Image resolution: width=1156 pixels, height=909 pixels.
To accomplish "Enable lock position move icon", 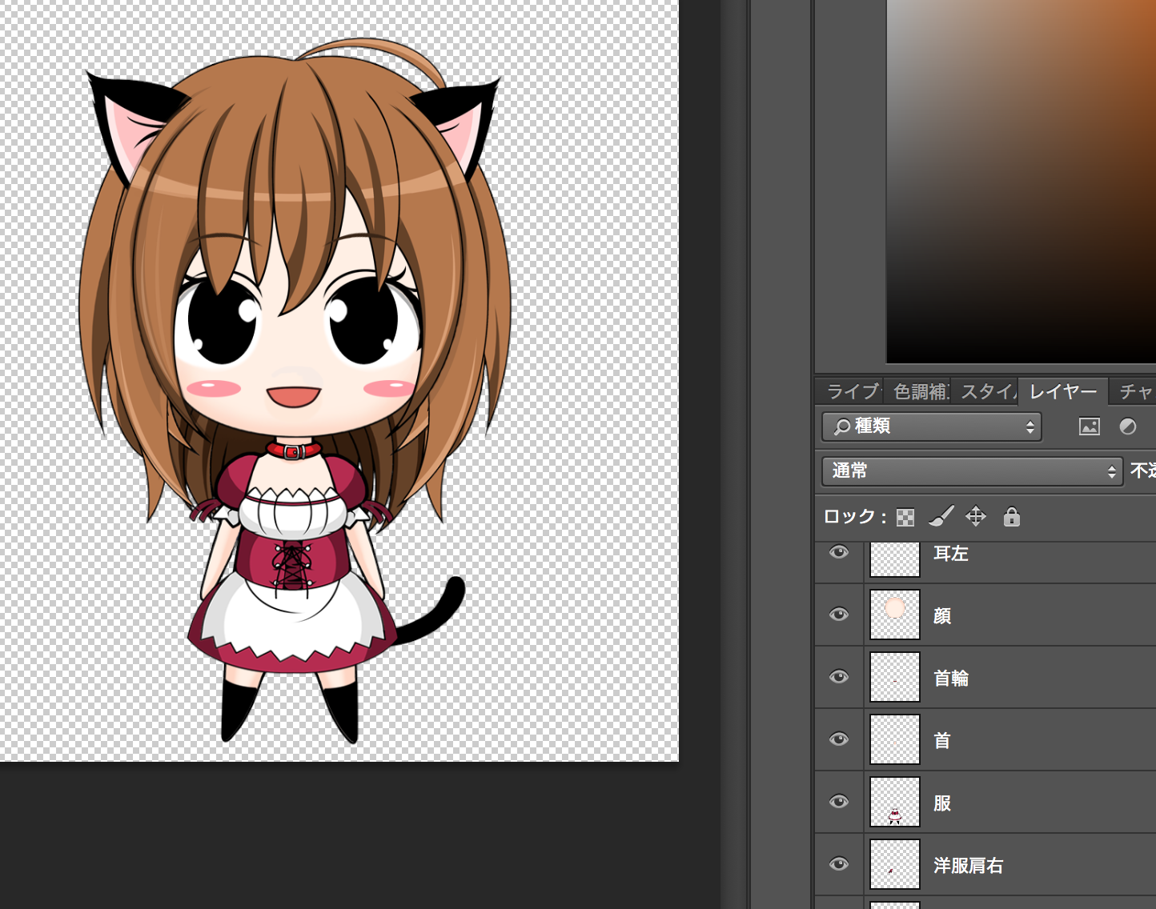I will [x=976, y=516].
